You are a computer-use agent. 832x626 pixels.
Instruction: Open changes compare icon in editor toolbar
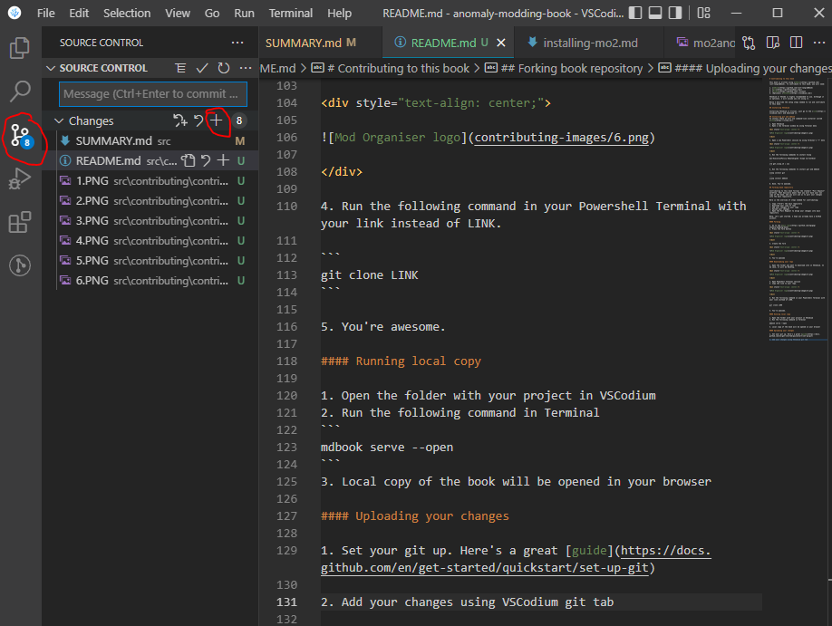tap(749, 43)
